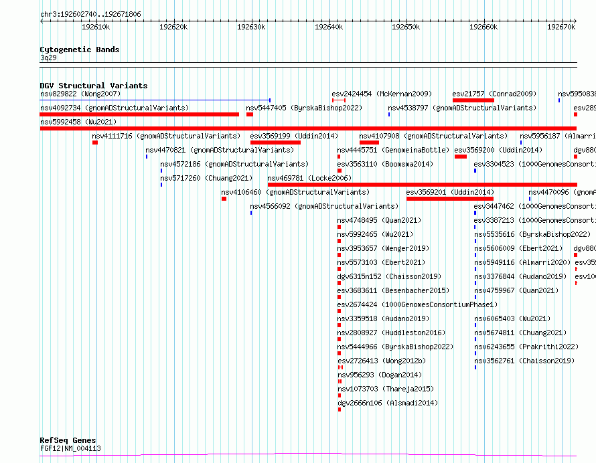The width and height of the screenshot is (596, 463).
Task: Click esv3683611 (Besenbacher2015) variant
Action: click(393, 290)
